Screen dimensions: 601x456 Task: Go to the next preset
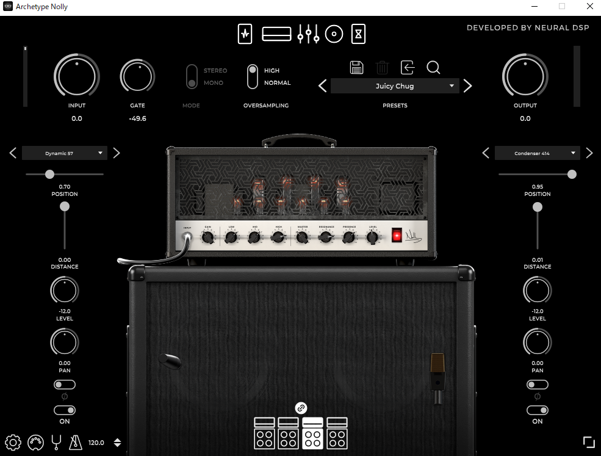[x=467, y=86]
